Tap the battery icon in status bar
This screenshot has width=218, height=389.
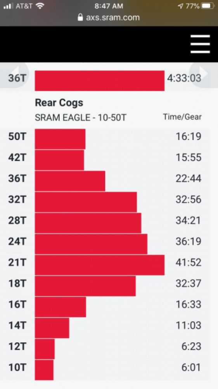point(208,6)
